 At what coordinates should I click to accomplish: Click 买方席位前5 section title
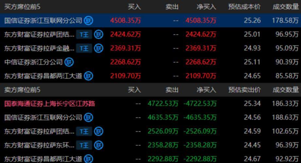click(22, 7)
